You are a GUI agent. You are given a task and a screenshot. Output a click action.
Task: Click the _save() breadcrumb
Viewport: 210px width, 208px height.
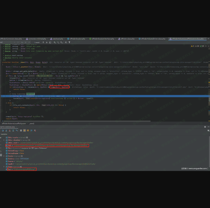31,124
